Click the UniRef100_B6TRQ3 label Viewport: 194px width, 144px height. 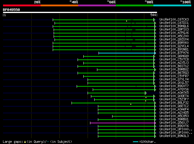(174, 73)
